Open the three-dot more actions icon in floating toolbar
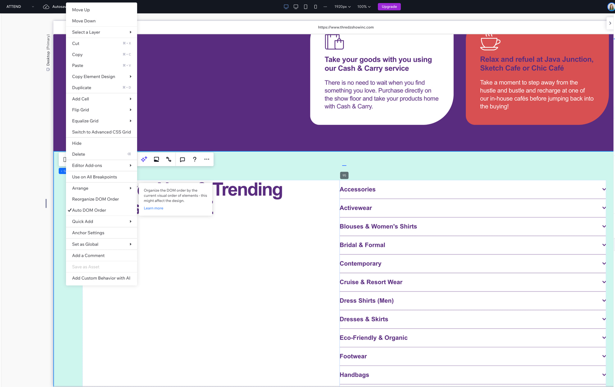Viewport: 615px width, 387px height. (x=207, y=159)
